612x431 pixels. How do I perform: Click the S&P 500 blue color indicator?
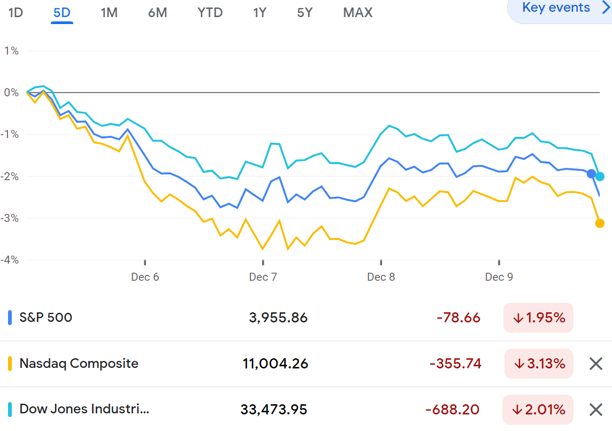pos(10,318)
